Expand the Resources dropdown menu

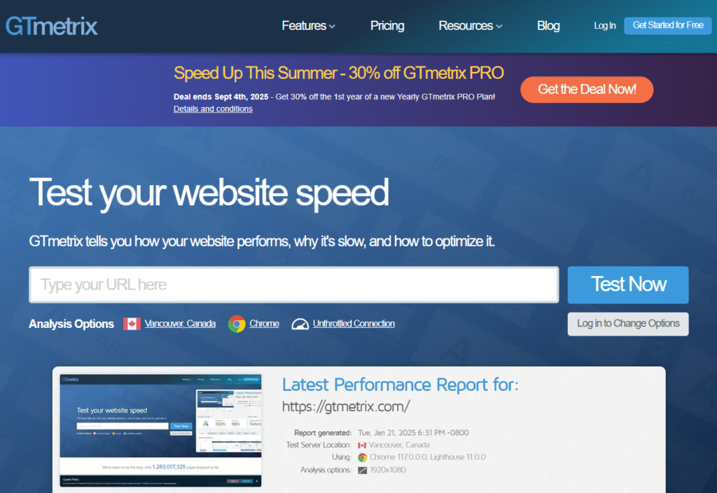click(471, 26)
